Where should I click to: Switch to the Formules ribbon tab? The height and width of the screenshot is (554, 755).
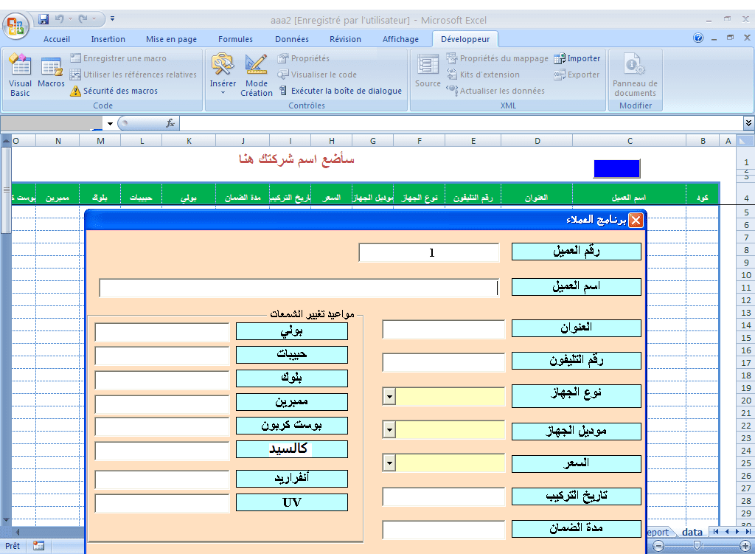tap(235, 39)
